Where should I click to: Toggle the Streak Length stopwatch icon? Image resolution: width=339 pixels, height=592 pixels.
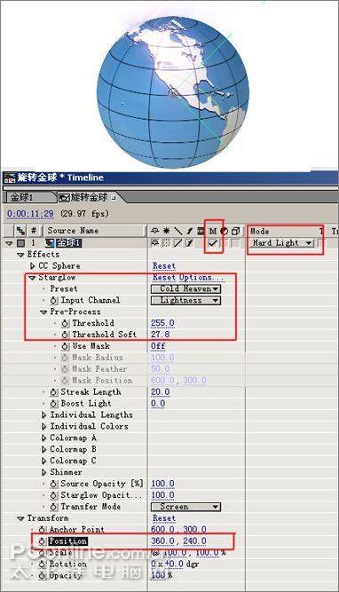coord(54,392)
